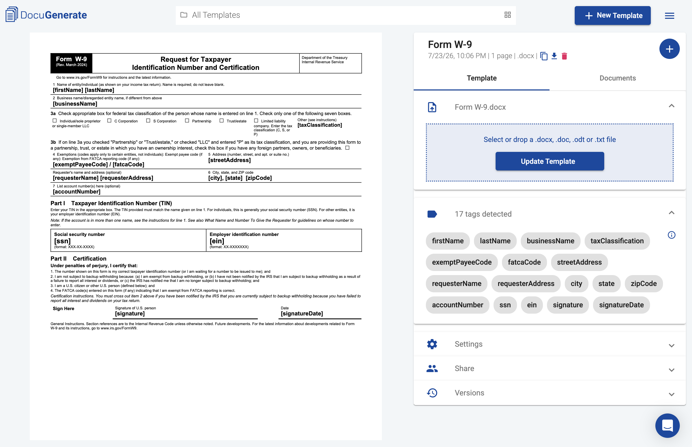Image resolution: width=692 pixels, height=447 pixels.
Task: Click the city tag chip
Action: [576, 284]
